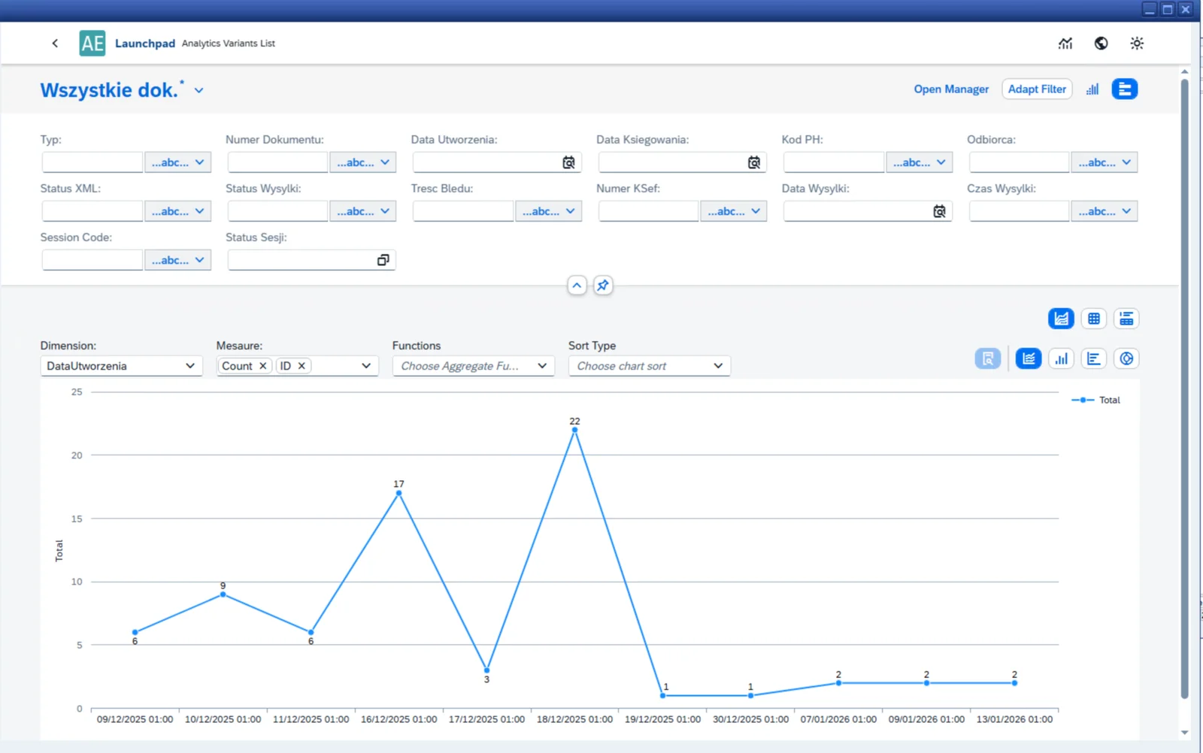Click the page vertical scrollbar

pos(1184,387)
